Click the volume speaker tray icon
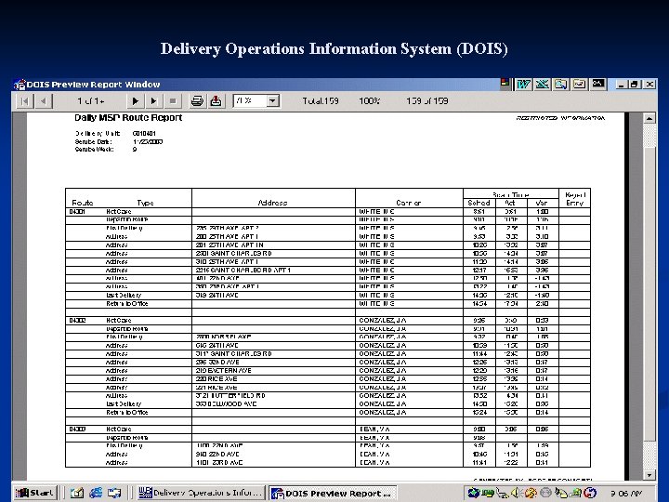669x502 pixels. point(516,493)
